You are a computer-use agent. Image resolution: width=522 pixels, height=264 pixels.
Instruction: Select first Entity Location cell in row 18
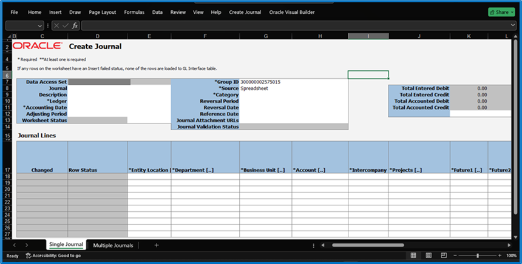click(149, 176)
